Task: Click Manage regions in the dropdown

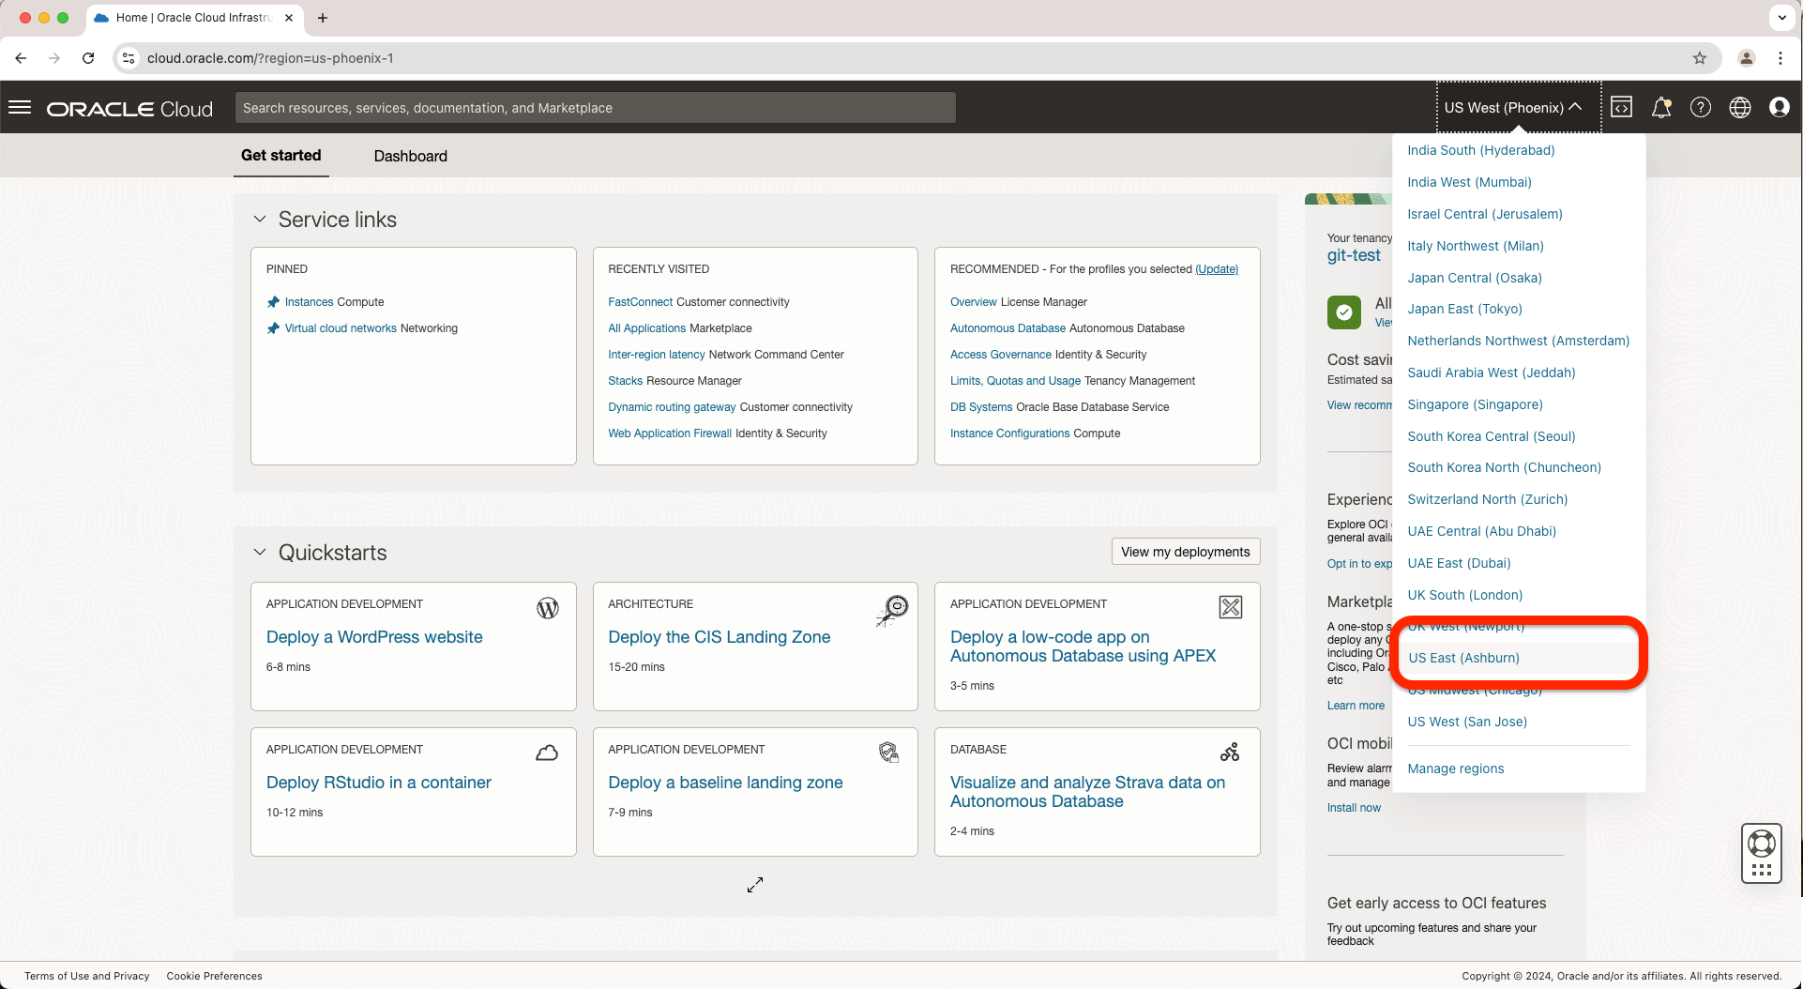Action: pos(1455,768)
